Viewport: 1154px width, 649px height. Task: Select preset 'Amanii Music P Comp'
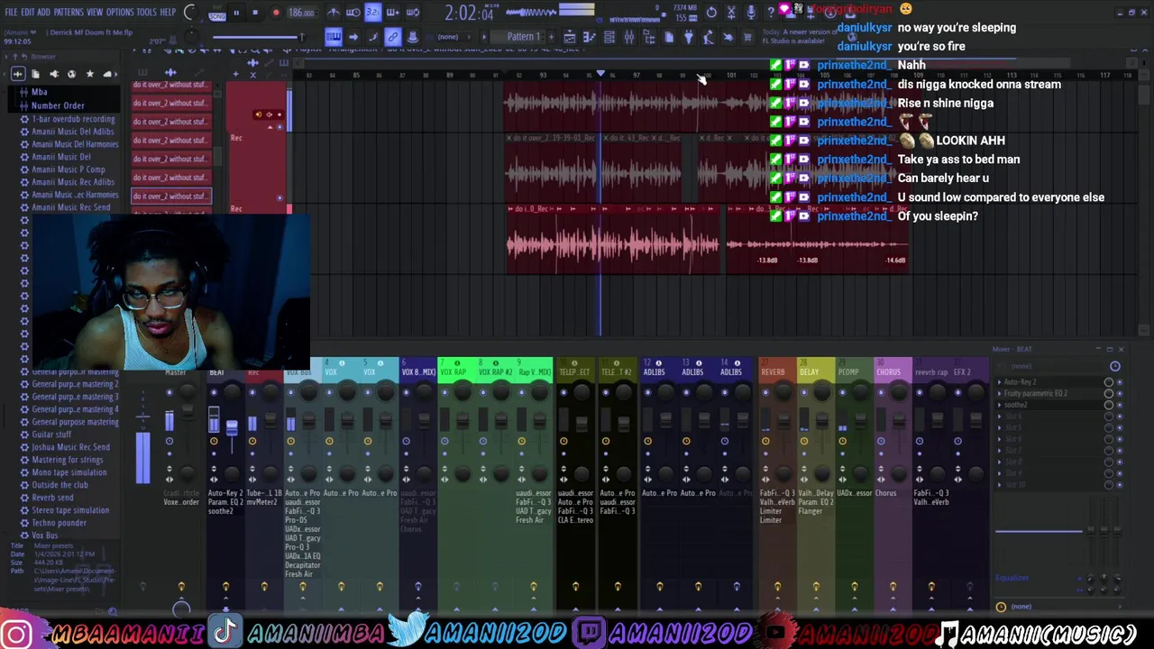(69, 169)
